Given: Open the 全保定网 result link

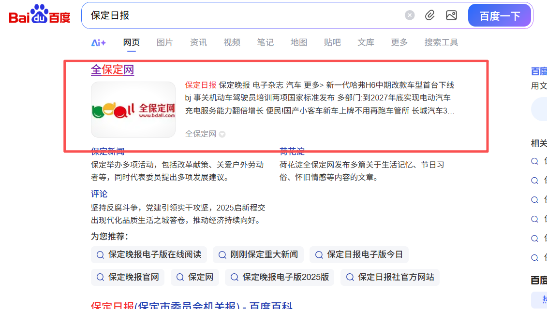Looking at the screenshot, I should click(112, 70).
